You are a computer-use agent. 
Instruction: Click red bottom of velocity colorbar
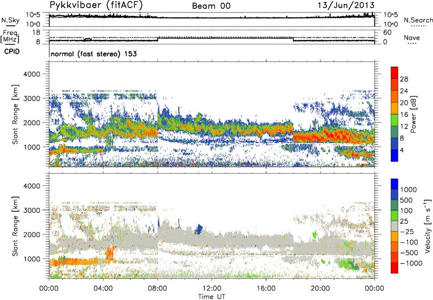click(x=395, y=268)
